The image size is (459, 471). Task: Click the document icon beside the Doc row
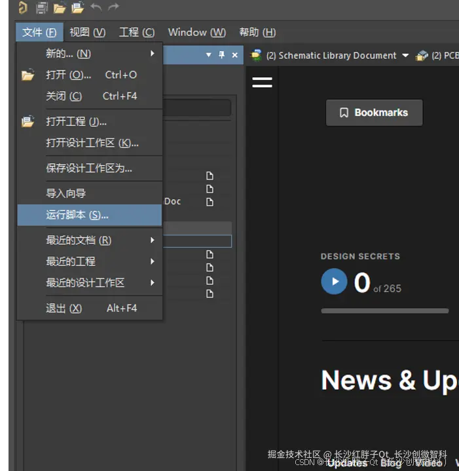(210, 202)
